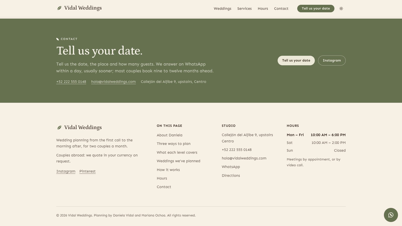Open the Directions link under Studio

click(x=231, y=176)
